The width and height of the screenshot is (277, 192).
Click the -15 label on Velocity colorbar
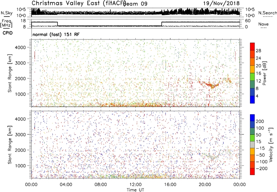(x=260, y=148)
